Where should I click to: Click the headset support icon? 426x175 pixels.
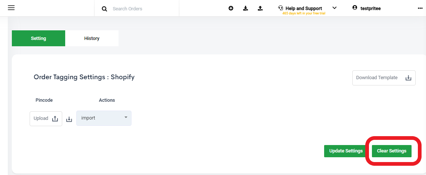[x=281, y=8]
